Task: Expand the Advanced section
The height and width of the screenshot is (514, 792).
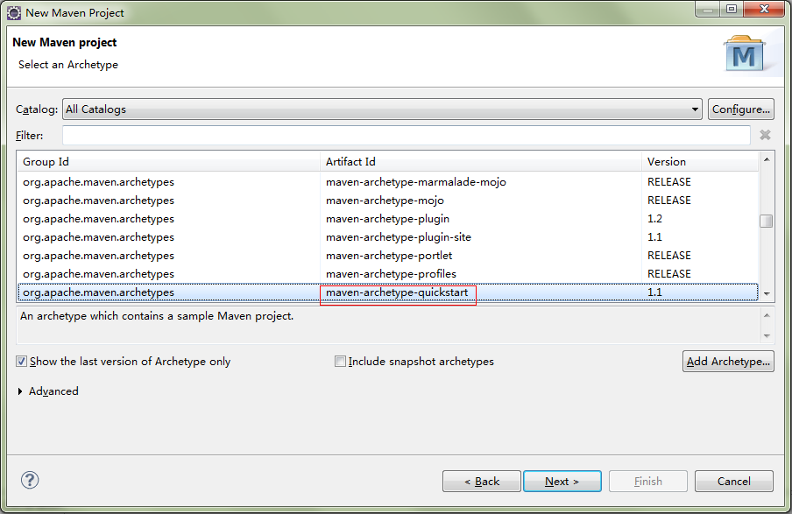Action: 21,391
